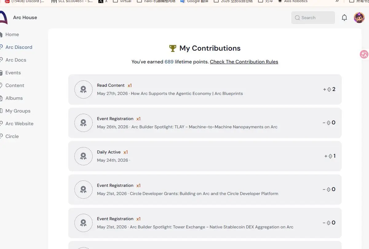Open Content in the sidebar
Viewport: 369px width, 249px height.
click(15, 85)
